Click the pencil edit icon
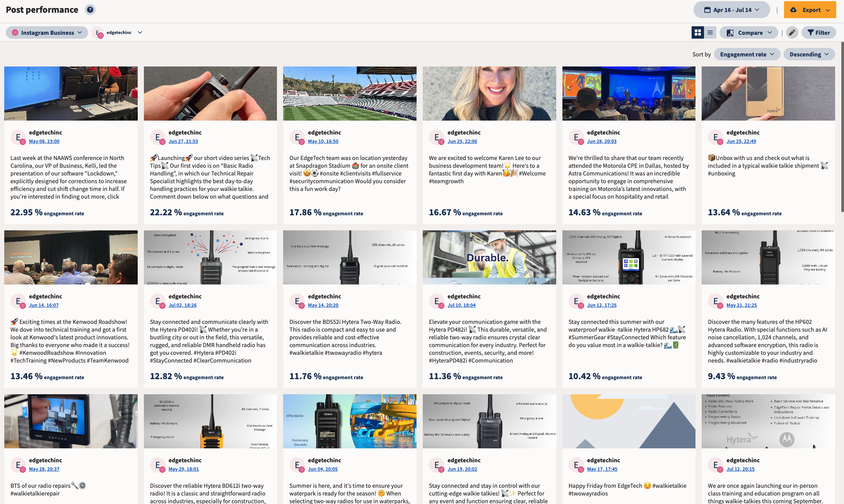This screenshot has height=504, width=844. pyautogui.click(x=792, y=32)
